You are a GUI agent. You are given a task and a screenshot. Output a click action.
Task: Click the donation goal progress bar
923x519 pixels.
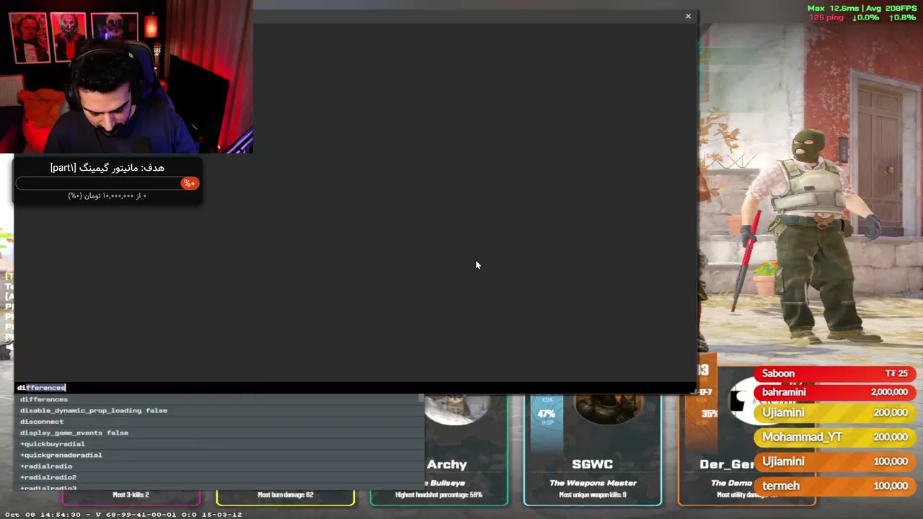click(107, 183)
